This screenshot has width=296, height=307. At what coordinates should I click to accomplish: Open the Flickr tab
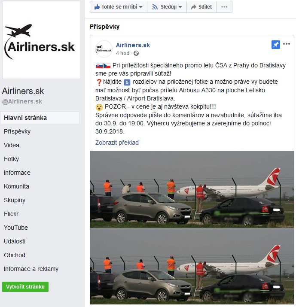11,214
